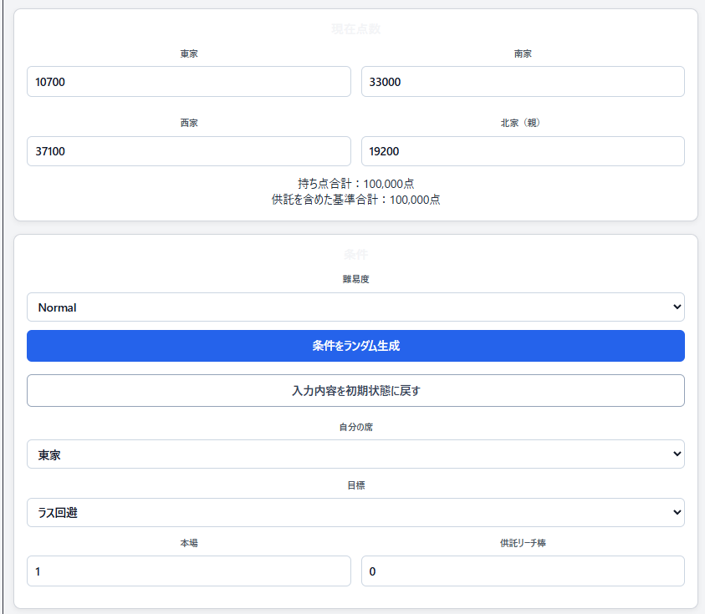705x614 pixels.
Task: Click the 目標 label text
Action: tap(355, 485)
